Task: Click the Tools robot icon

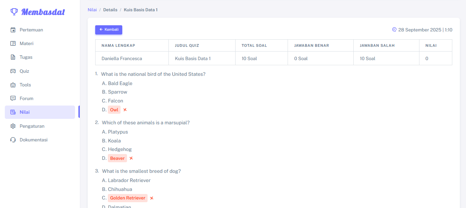Action: click(x=13, y=85)
